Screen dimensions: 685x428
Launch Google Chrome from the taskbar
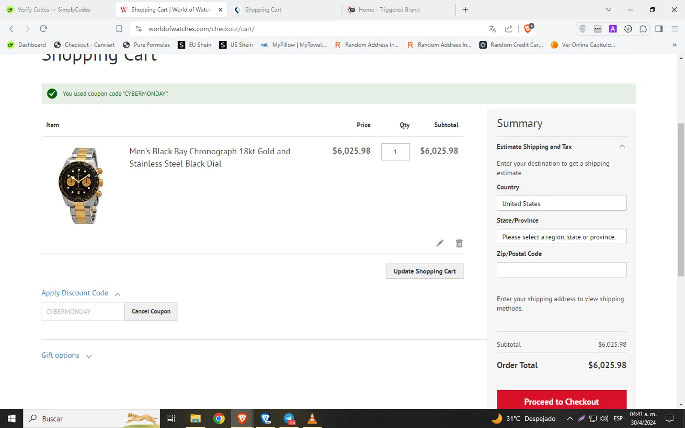(219, 418)
